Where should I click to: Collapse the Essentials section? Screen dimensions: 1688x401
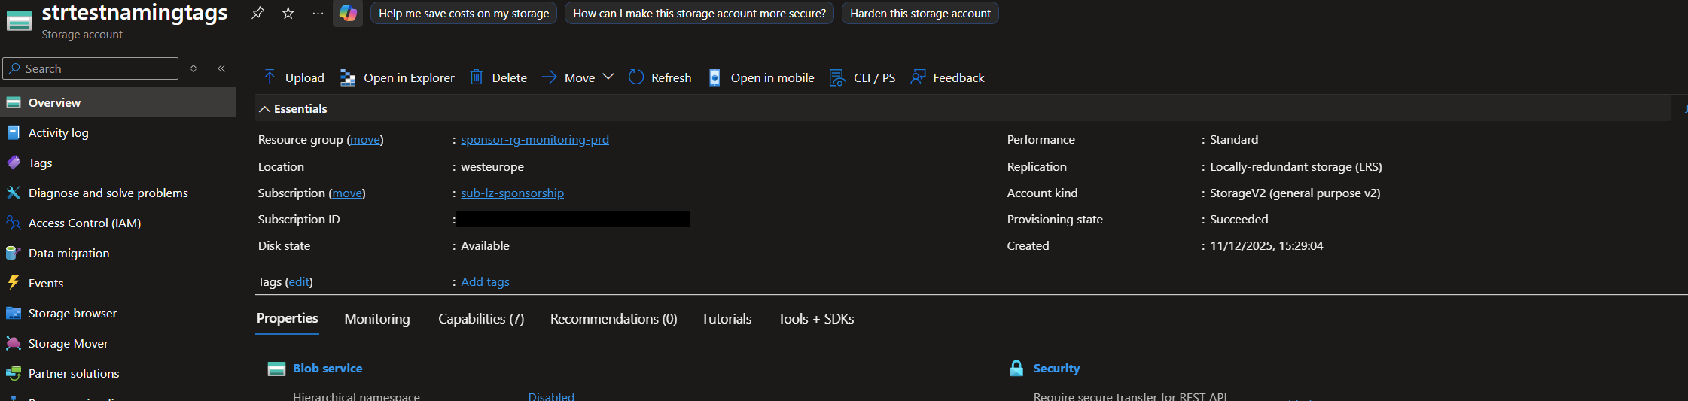(265, 109)
